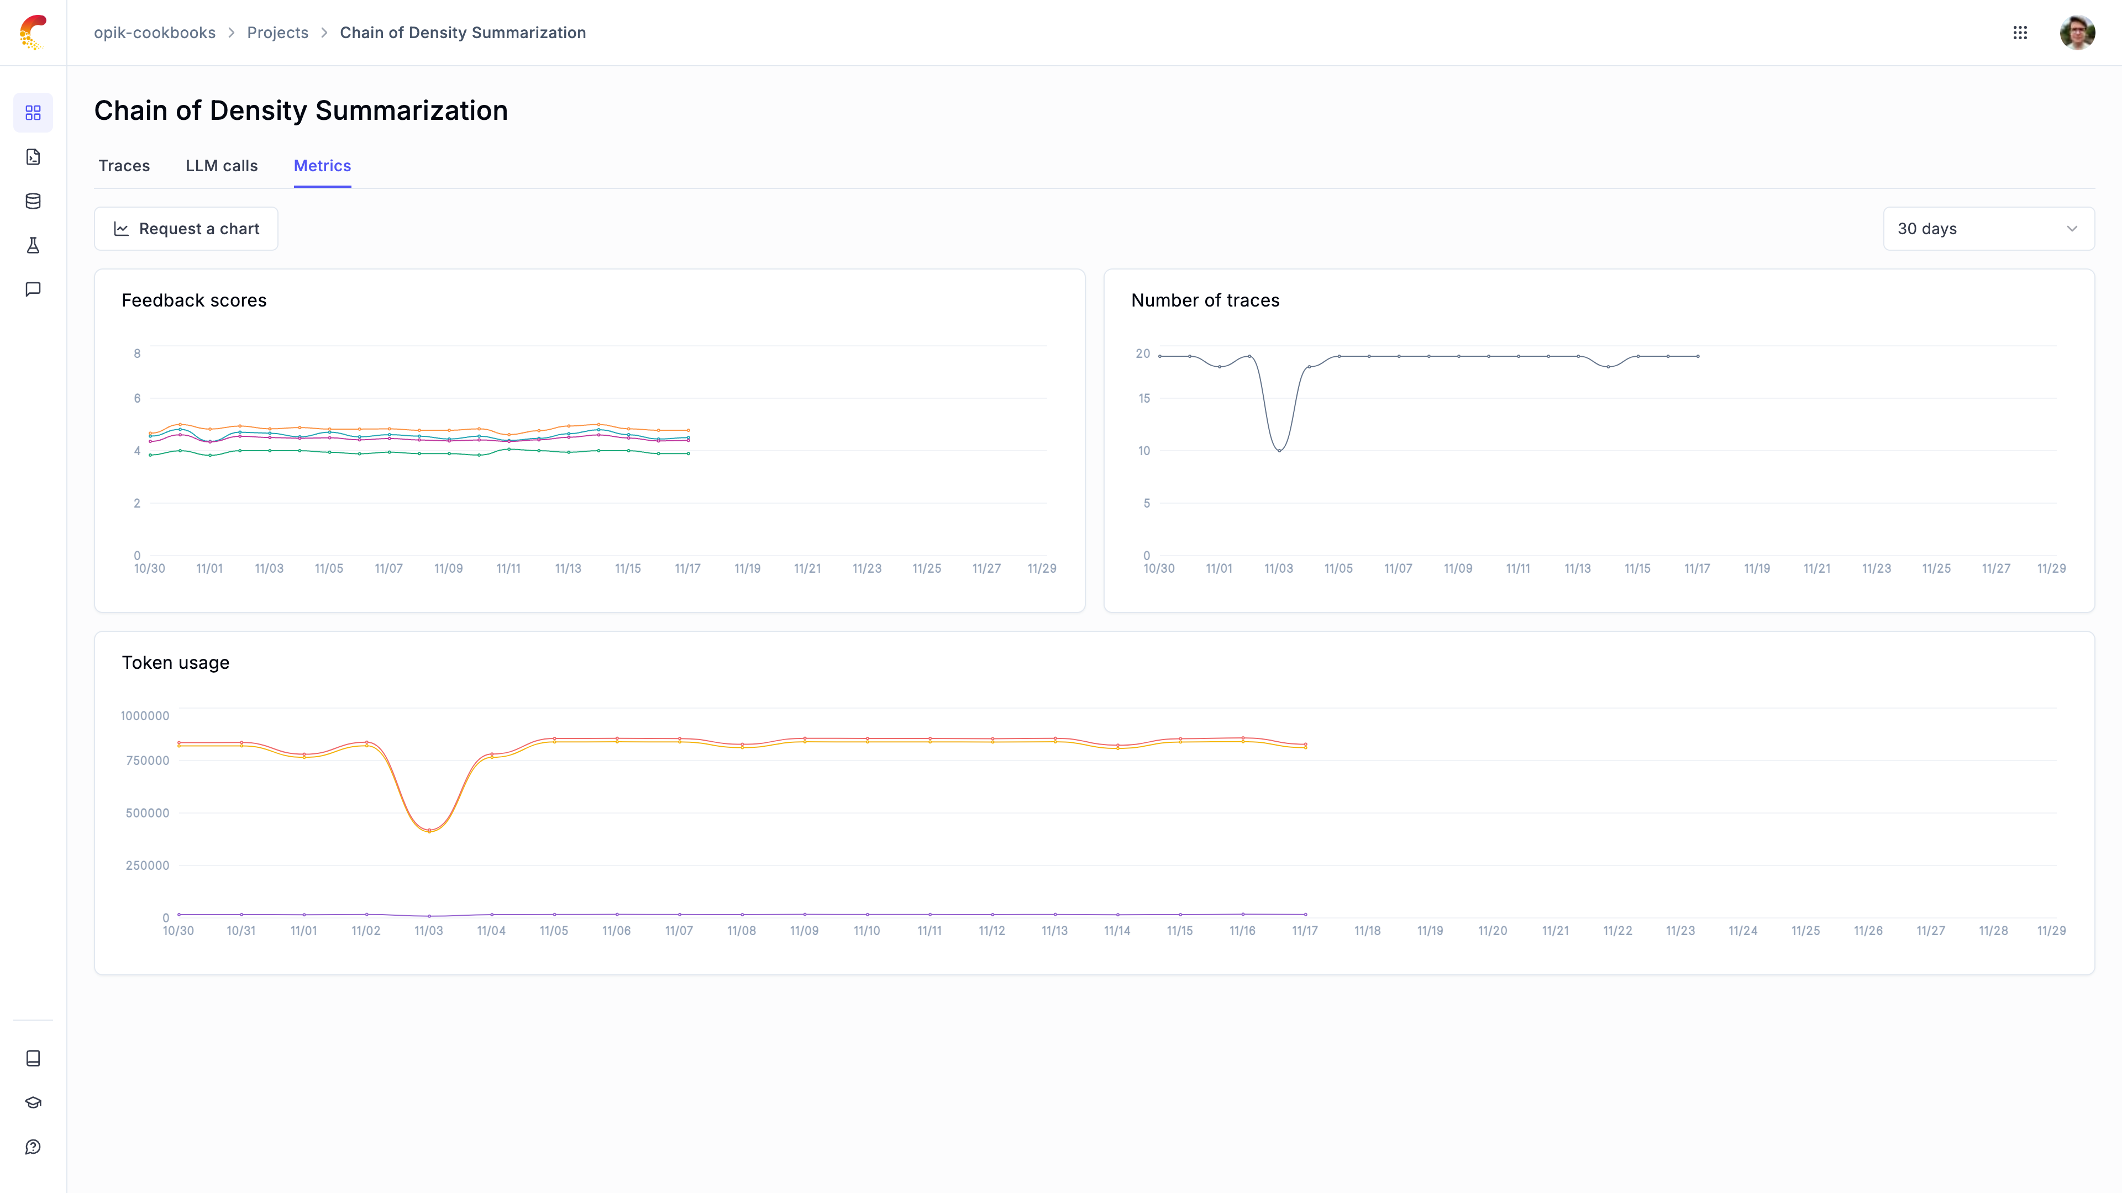The image size is (2122, 1193).
Task: Click the Request a chart button
Action: 185,228
